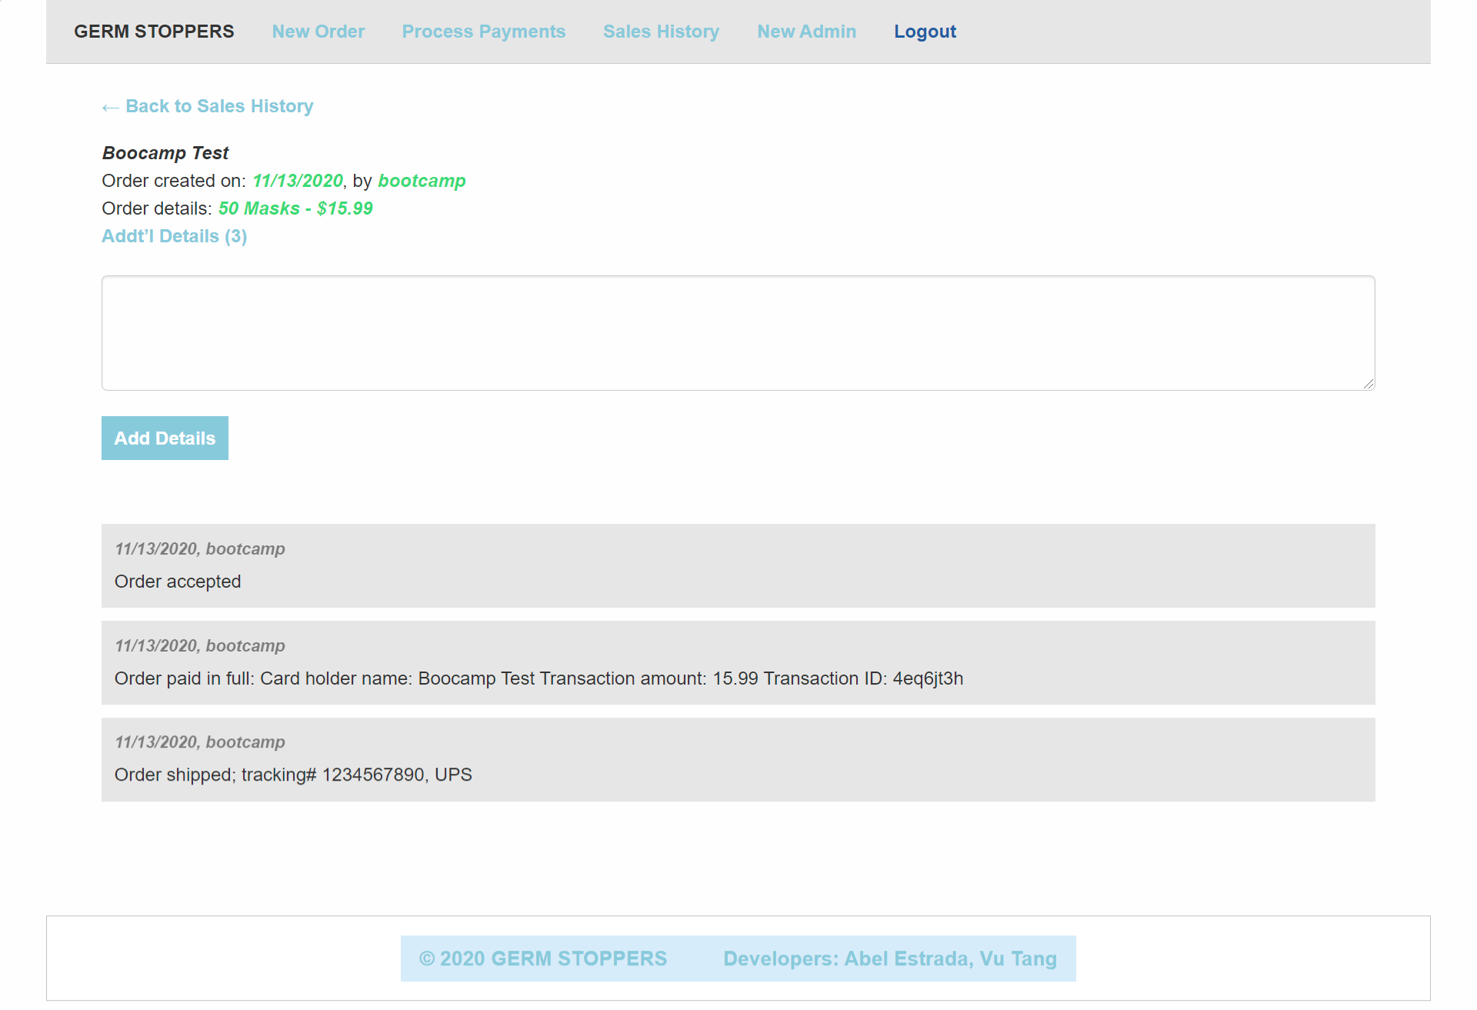Click the GERM STOPPERS brand link

(x=154, y=32)
